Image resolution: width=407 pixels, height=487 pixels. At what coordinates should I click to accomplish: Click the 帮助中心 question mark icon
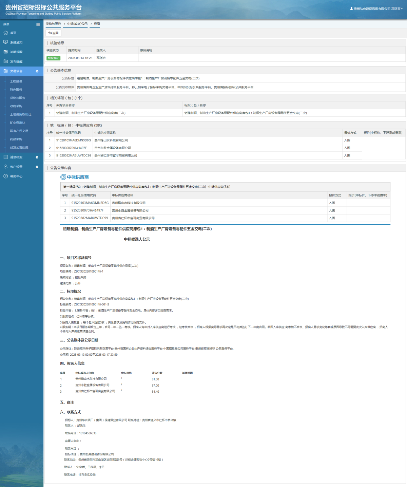click(5, 176)
